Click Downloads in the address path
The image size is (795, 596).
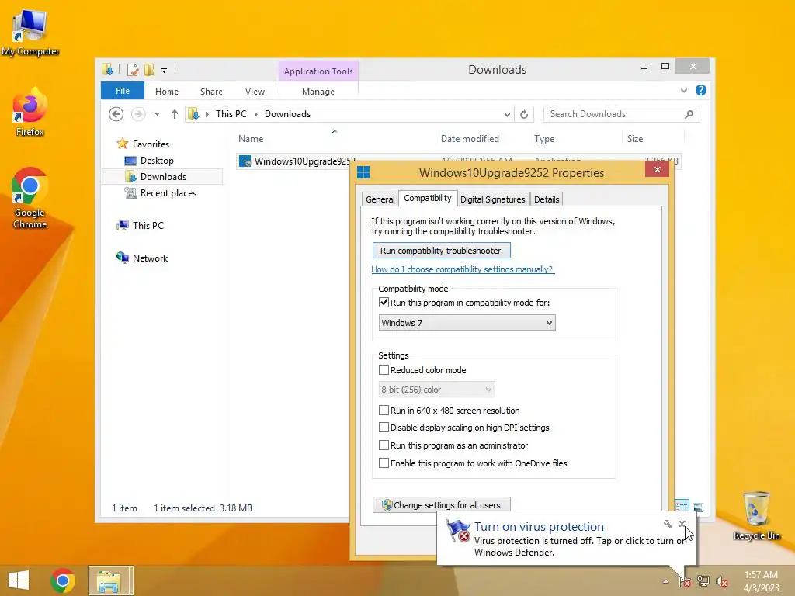coord(287,114)
